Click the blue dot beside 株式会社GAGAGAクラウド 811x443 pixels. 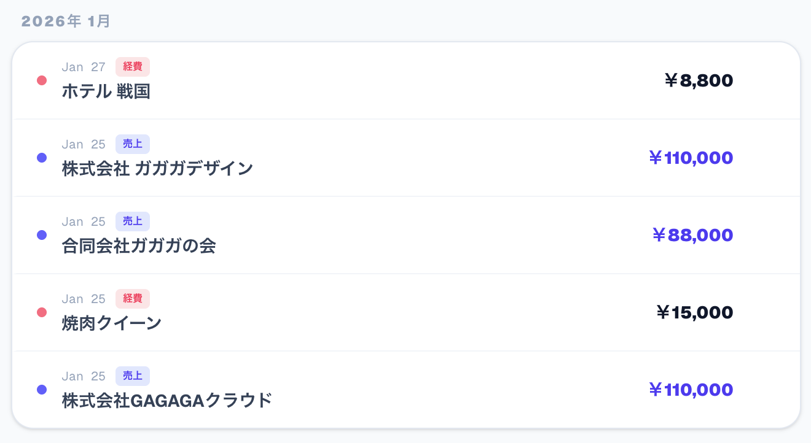(x=42, y=390)
